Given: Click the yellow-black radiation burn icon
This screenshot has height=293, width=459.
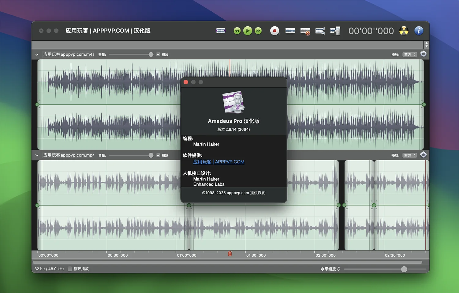Looking at the screenshot, I should pos(404,31).
